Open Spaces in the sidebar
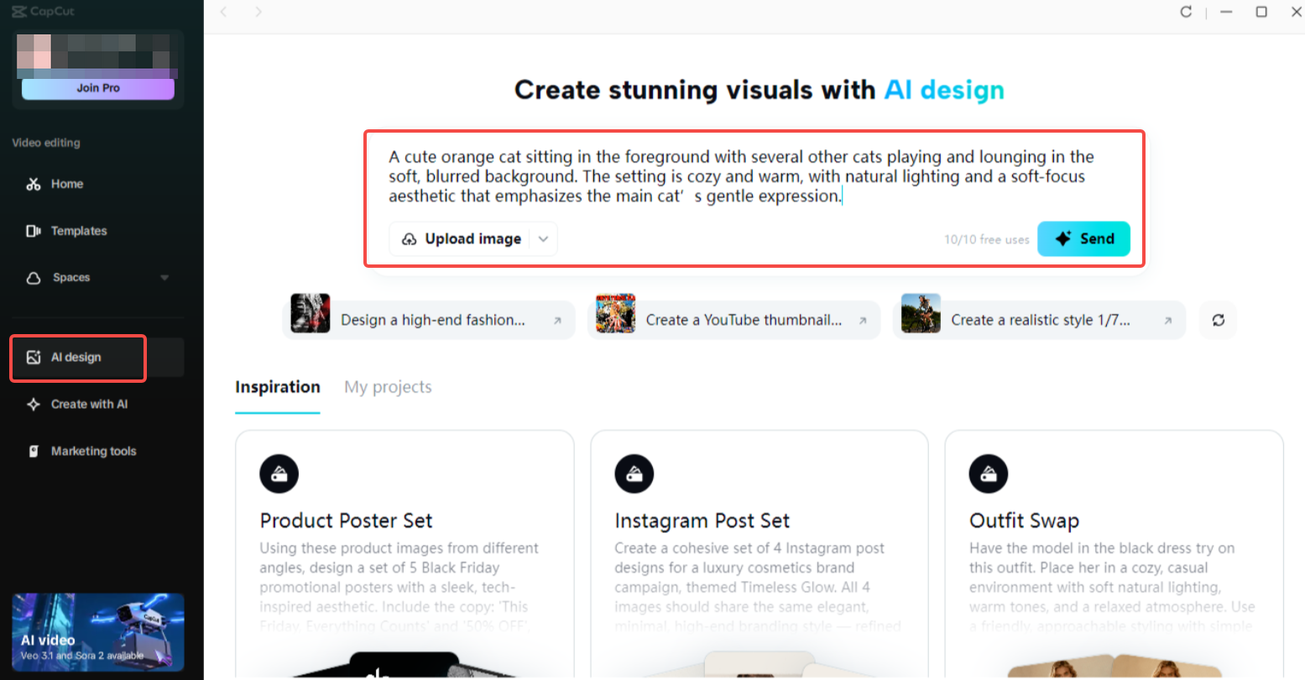 98,278
